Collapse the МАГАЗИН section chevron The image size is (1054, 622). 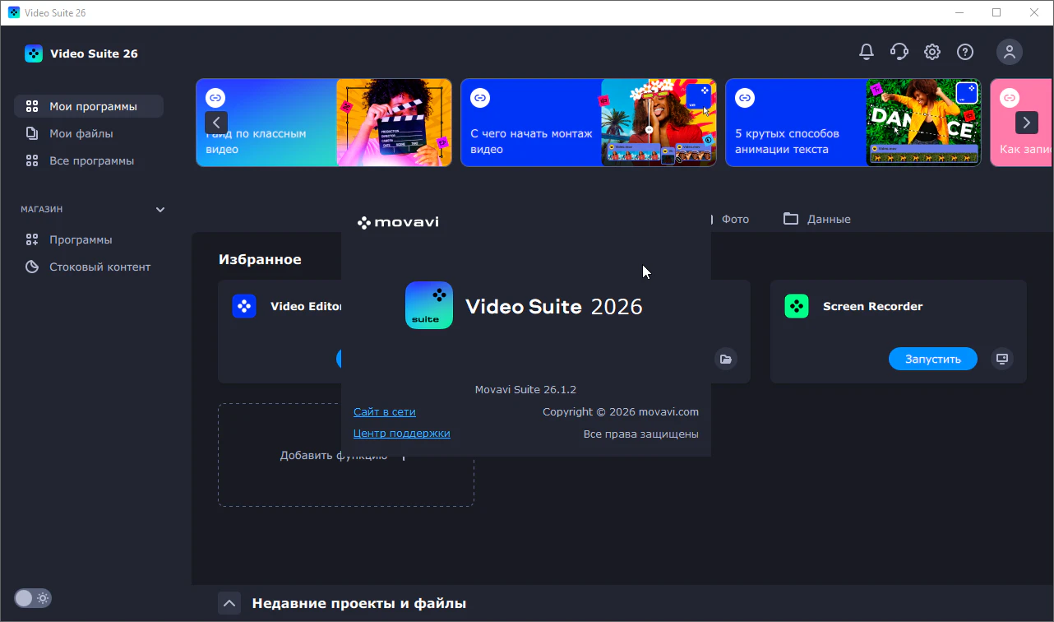click(160, 210)
